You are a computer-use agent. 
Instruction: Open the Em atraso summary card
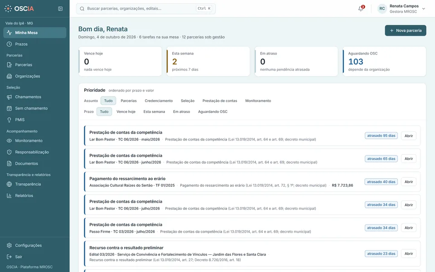click(296, 61)
